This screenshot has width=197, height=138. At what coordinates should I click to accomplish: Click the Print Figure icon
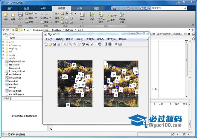click(59, 44)
